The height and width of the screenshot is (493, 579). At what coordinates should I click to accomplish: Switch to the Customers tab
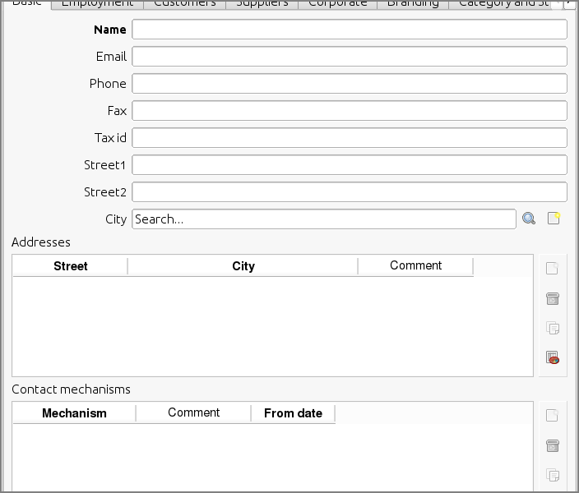coord(184,3)
